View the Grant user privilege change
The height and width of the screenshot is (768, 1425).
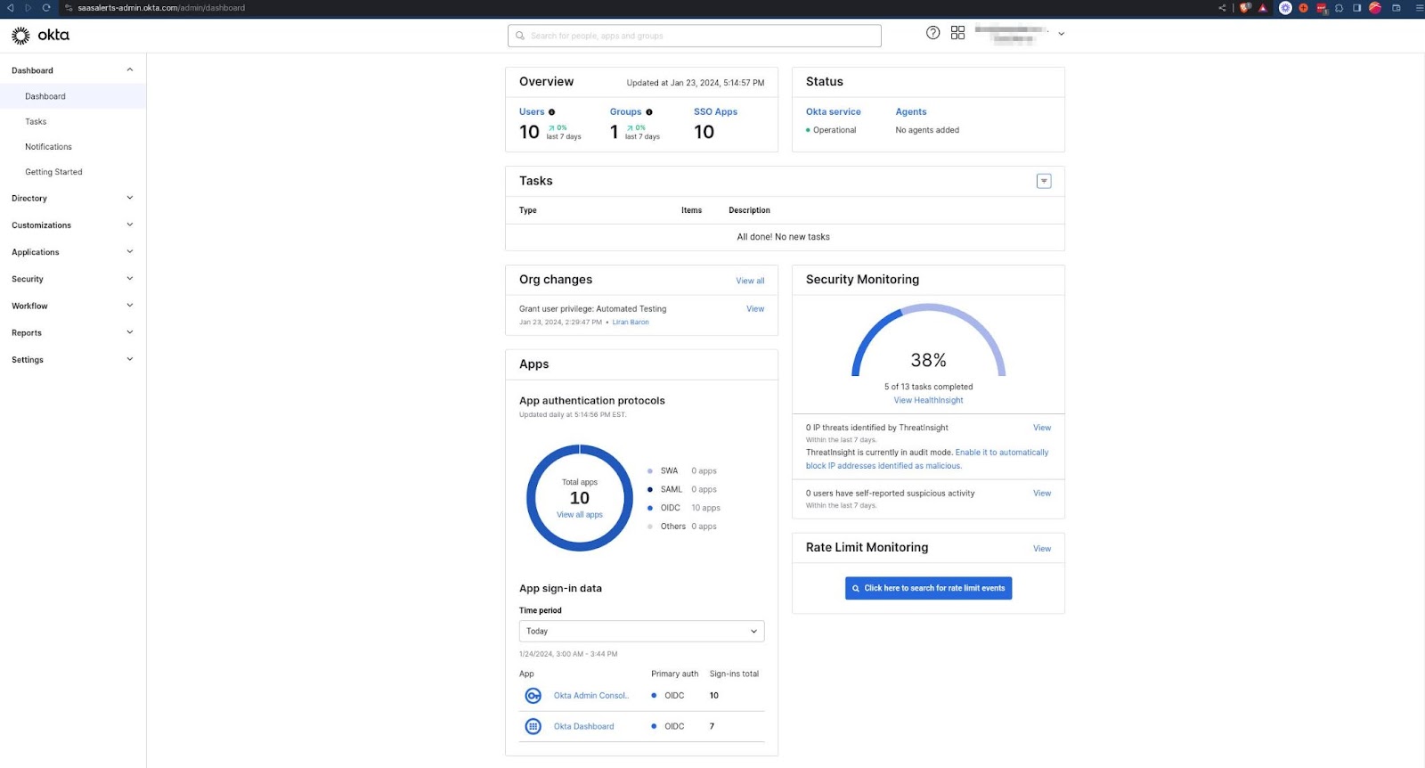pos(755,309)
